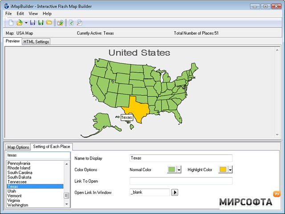The image size is (285, 214).
Task: Open the File menu
Action: coord(8,14)
